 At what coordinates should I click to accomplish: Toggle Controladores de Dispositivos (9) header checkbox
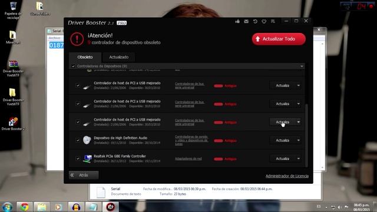pyautogui.click(x=73, y=66)
